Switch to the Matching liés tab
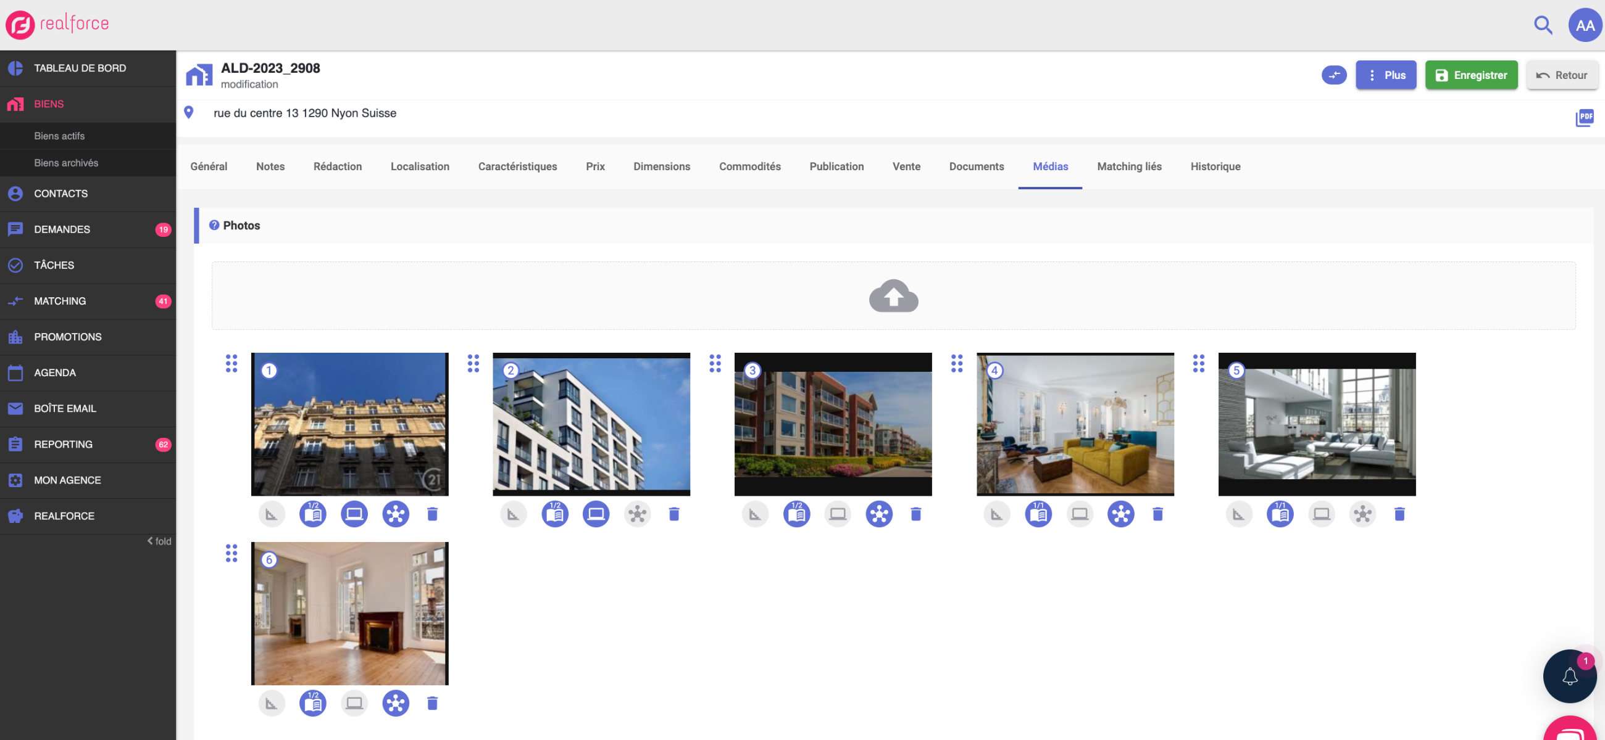The width and height of the screenshot is (1605, 740). coord(1129,166)
